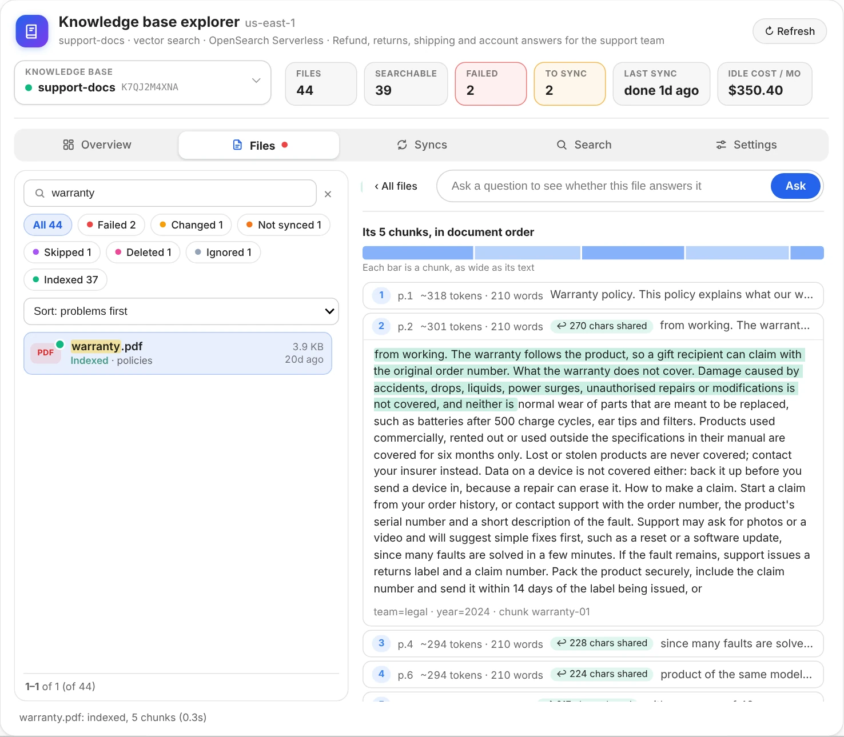
Task: Click the first chunk bar segment
Action: (x=418, y=253)
